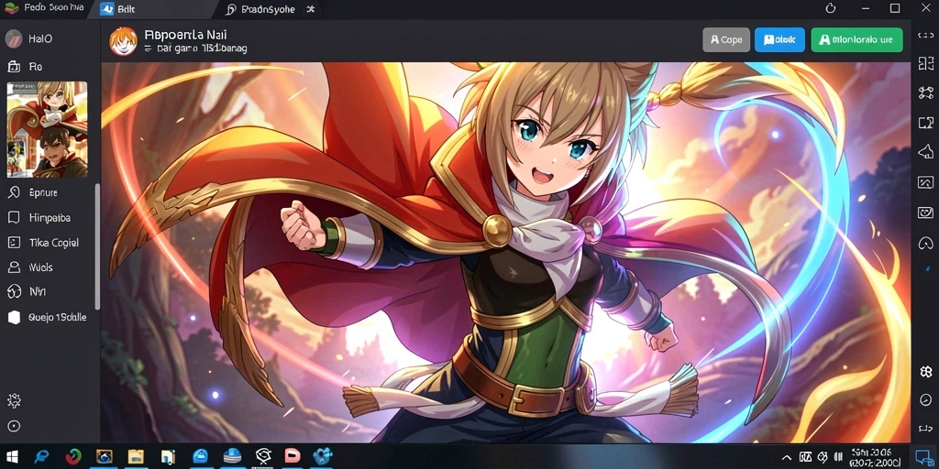
Task: Open the blue browser icon on taskbar
Action: (42, 456)
